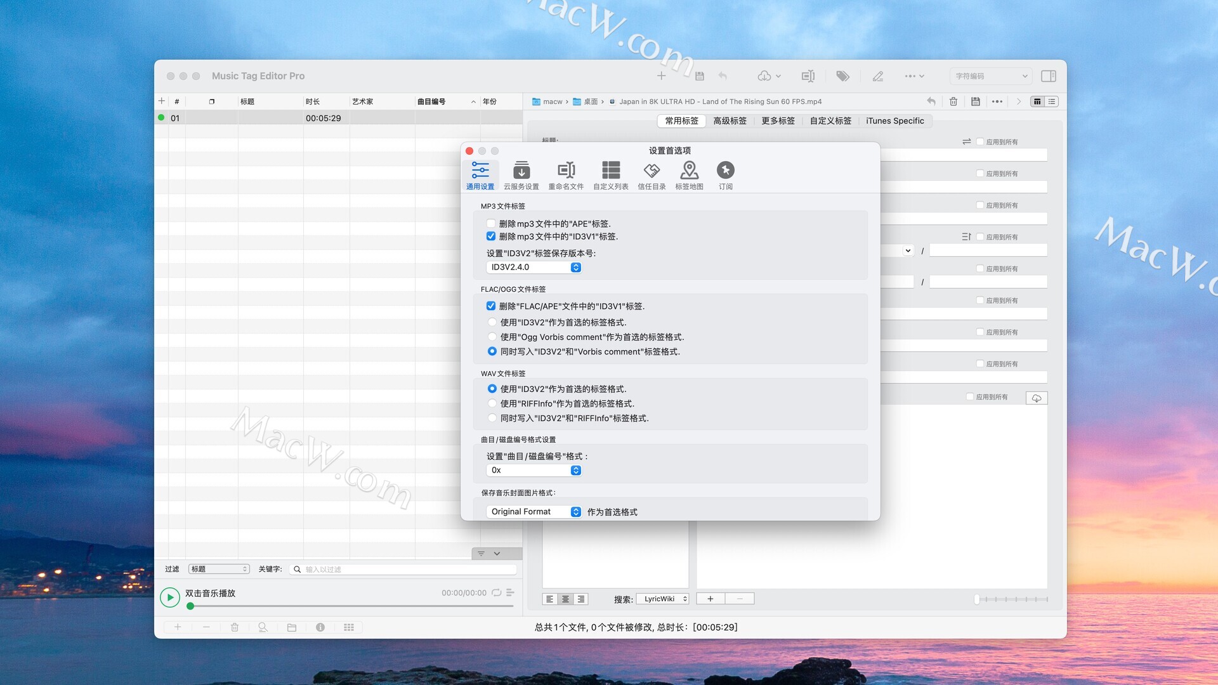Click the cloud download button near lyrics
This screenshot has width=1218, height=685.
pos(1037,398)
